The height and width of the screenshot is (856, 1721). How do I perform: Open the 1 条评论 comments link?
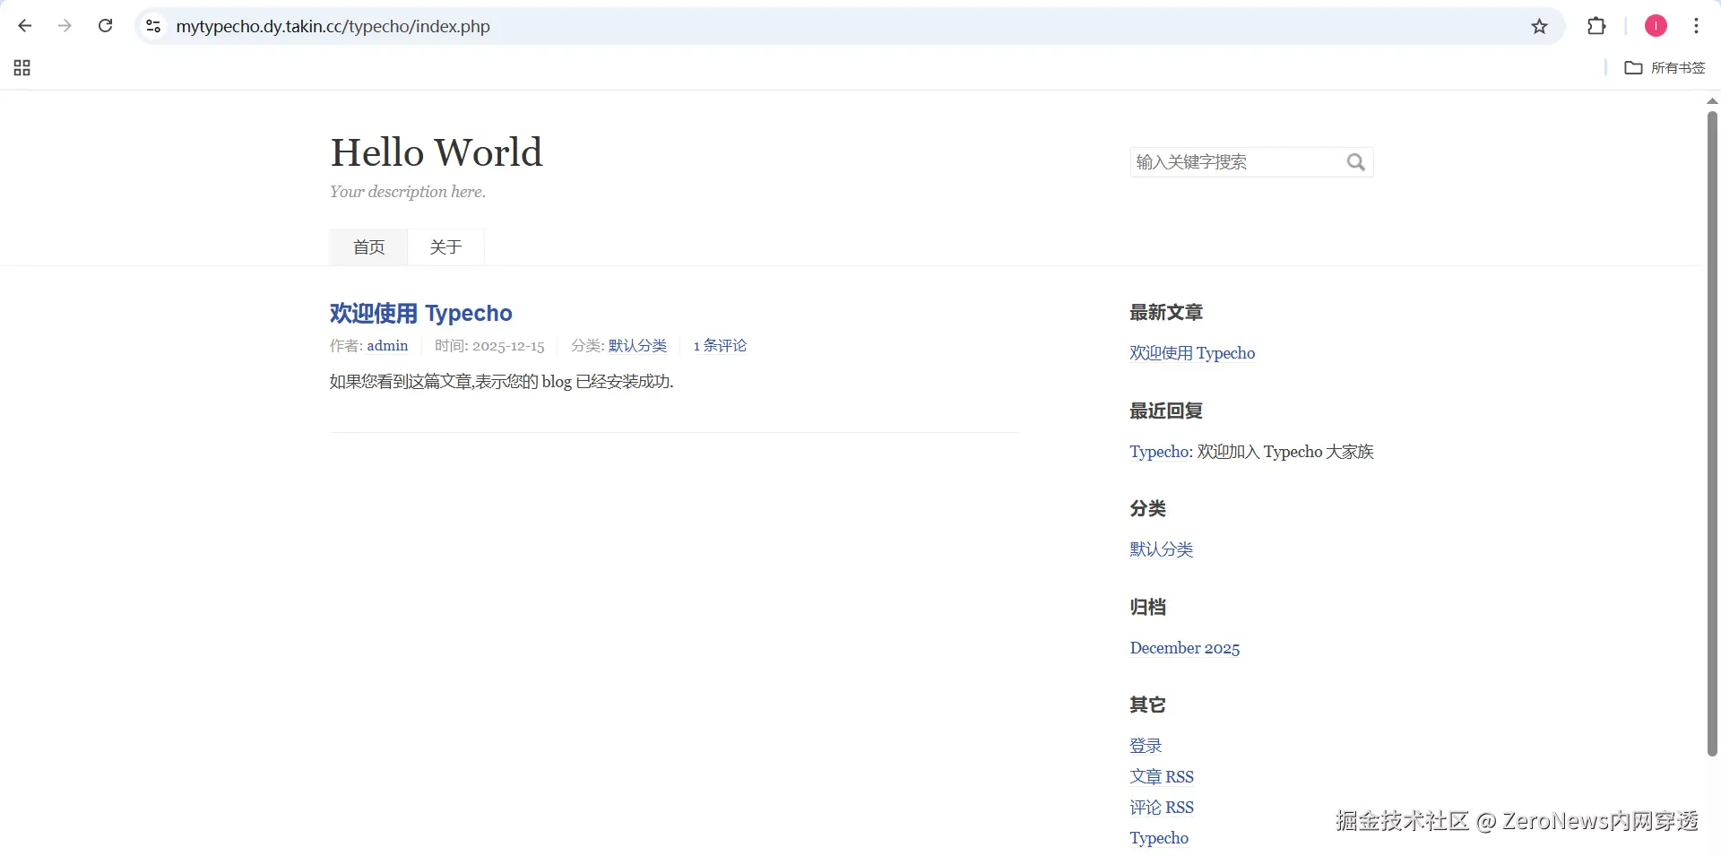(720, 346)
